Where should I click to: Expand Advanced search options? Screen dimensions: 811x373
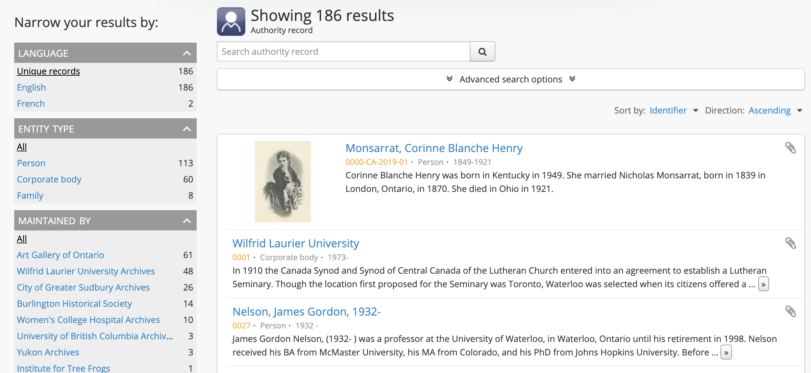pos(510,79)
